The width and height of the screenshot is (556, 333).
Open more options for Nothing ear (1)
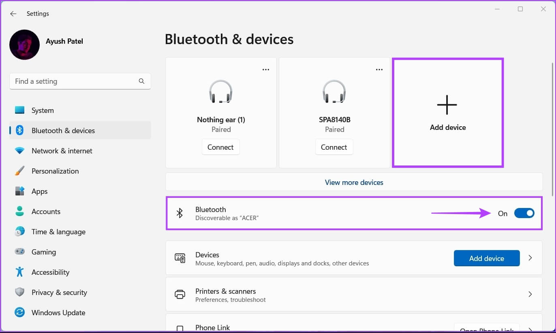[x=266, y=70]
